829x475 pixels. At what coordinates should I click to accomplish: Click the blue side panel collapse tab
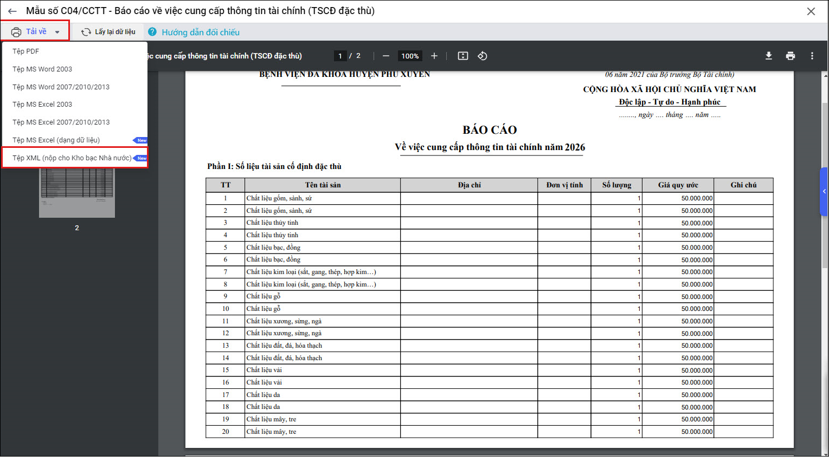pos(824,192)
